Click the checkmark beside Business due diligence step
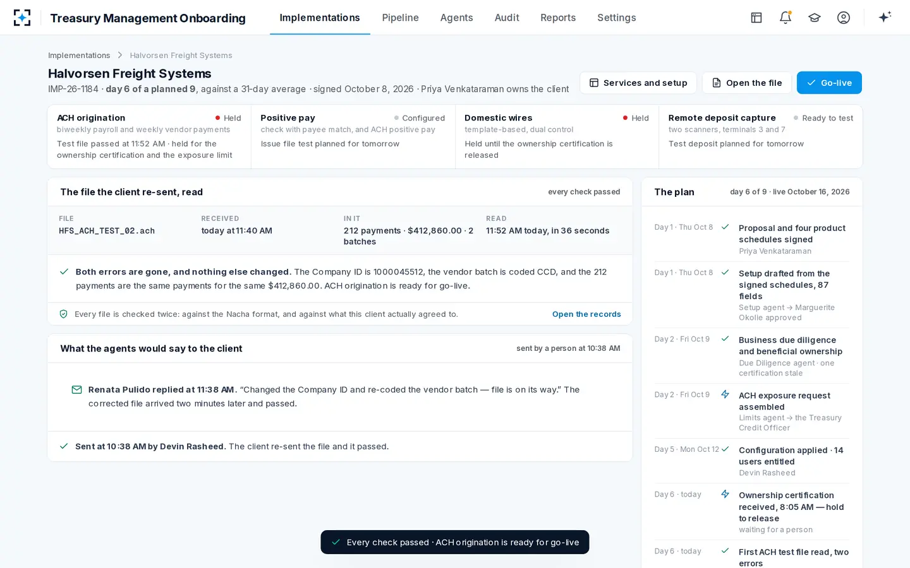The height and width of the screenshot is (568, 910). 725,339
